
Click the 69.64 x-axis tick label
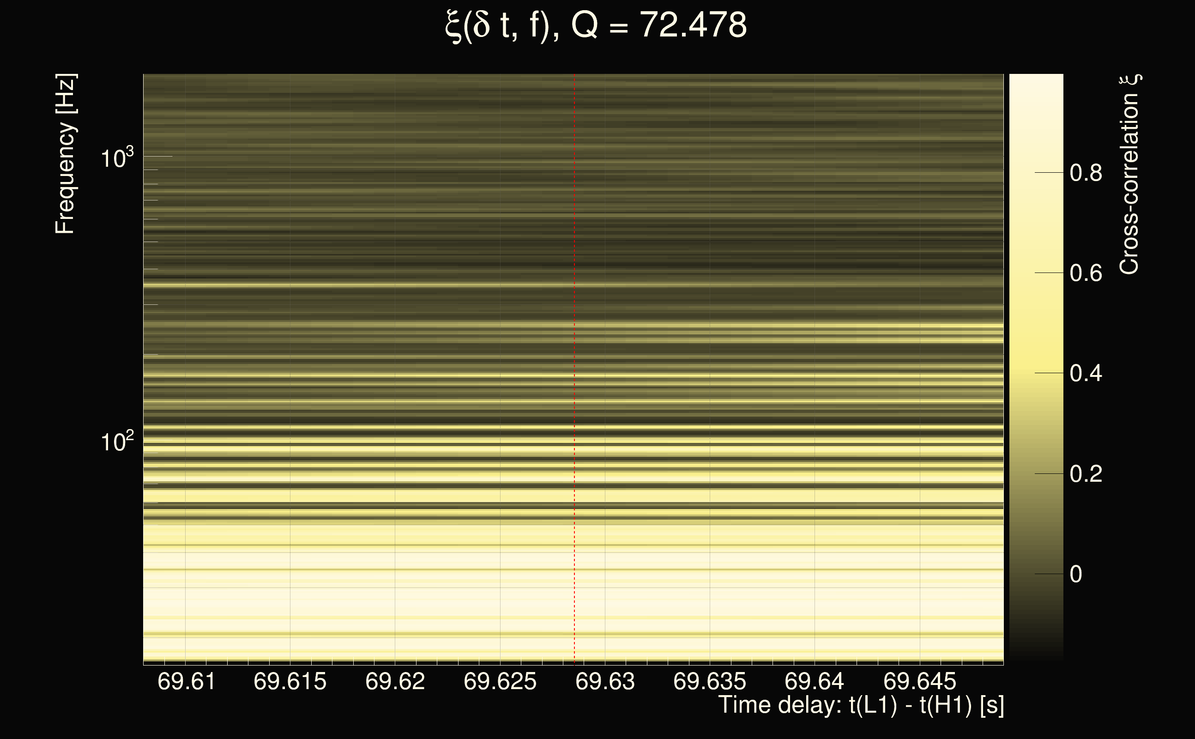pos(815,681)
